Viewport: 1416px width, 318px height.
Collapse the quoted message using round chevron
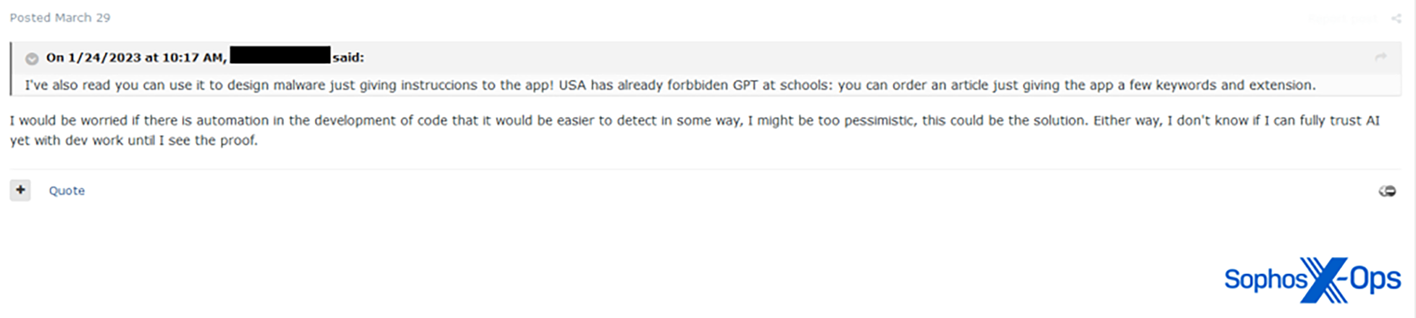32,58
